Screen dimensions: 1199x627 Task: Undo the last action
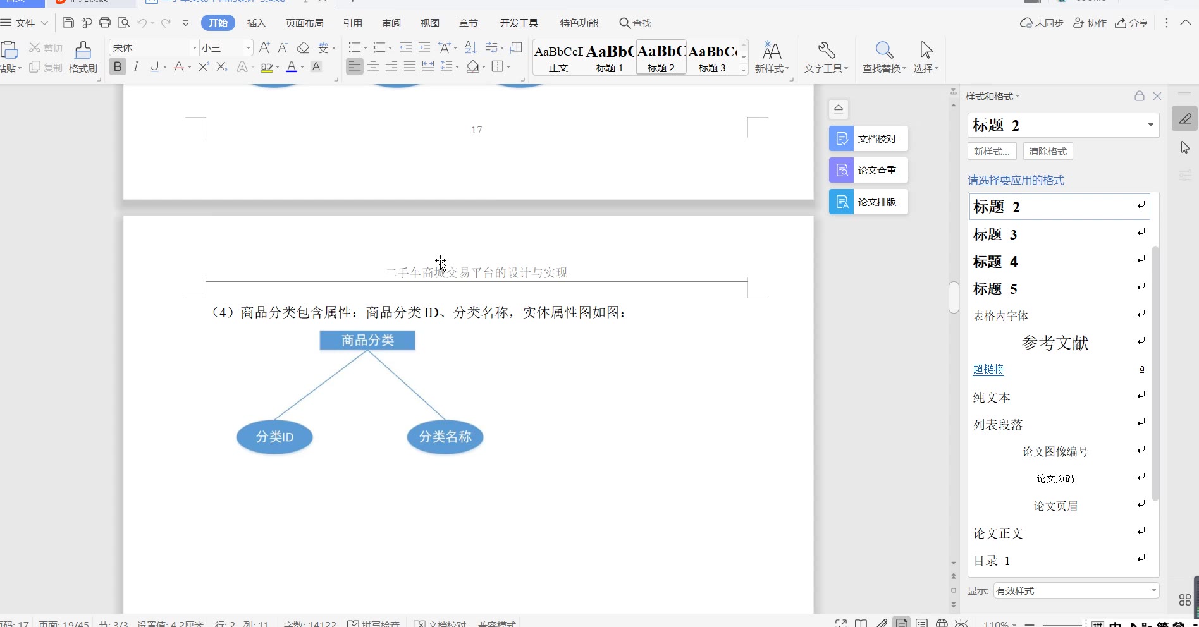tap(142, 23)
